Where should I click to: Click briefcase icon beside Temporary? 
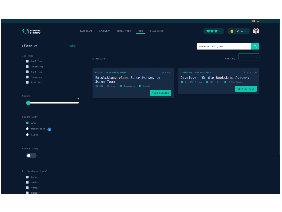(x=120, y=86)
